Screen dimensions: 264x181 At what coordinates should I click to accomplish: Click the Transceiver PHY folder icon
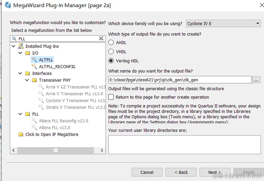click(34, 80)
